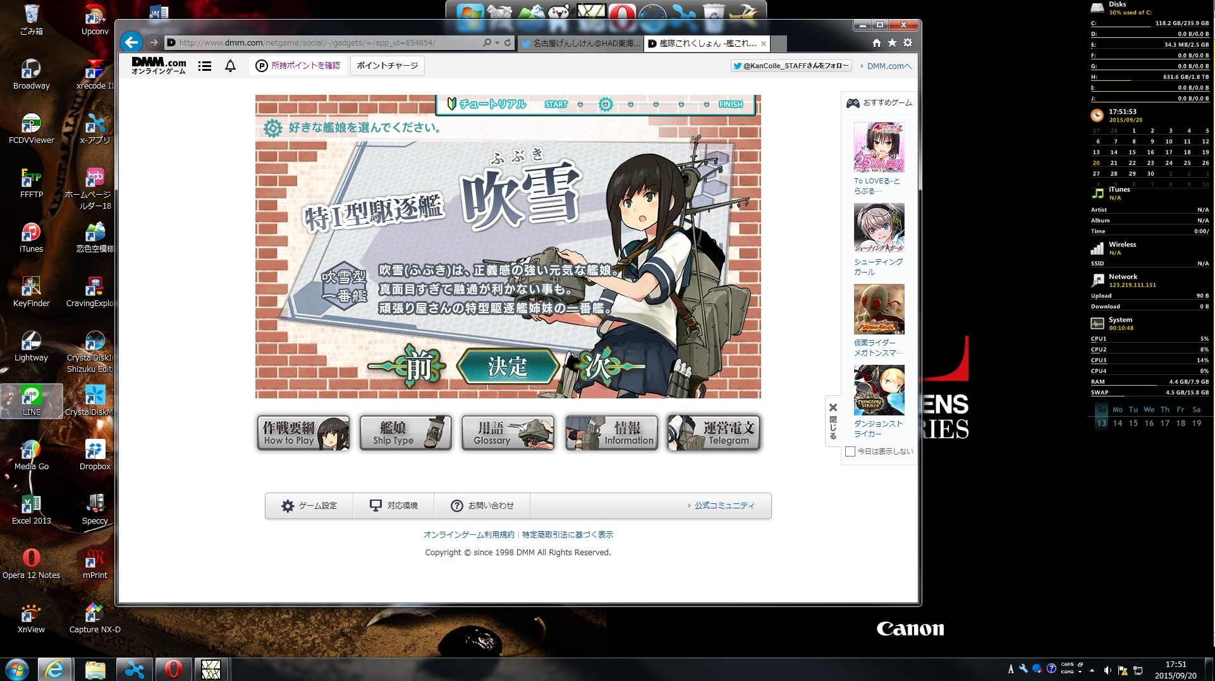
Task: Click the ダンジョンストライカー game thumbnail
Action: pos(879,390)
